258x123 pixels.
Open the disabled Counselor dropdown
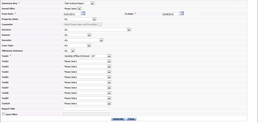pyautogui.click(x=83, y=24)
